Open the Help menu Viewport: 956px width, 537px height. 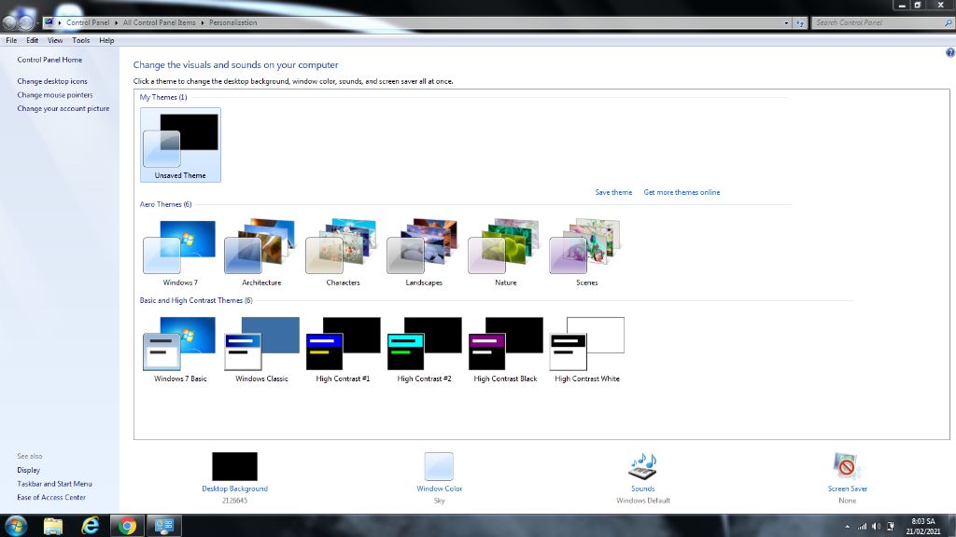106,40
